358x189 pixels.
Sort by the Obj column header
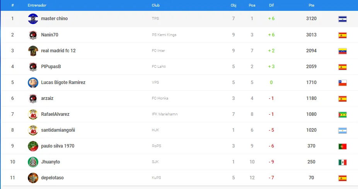pyautogui.click(x=234, y=5)
